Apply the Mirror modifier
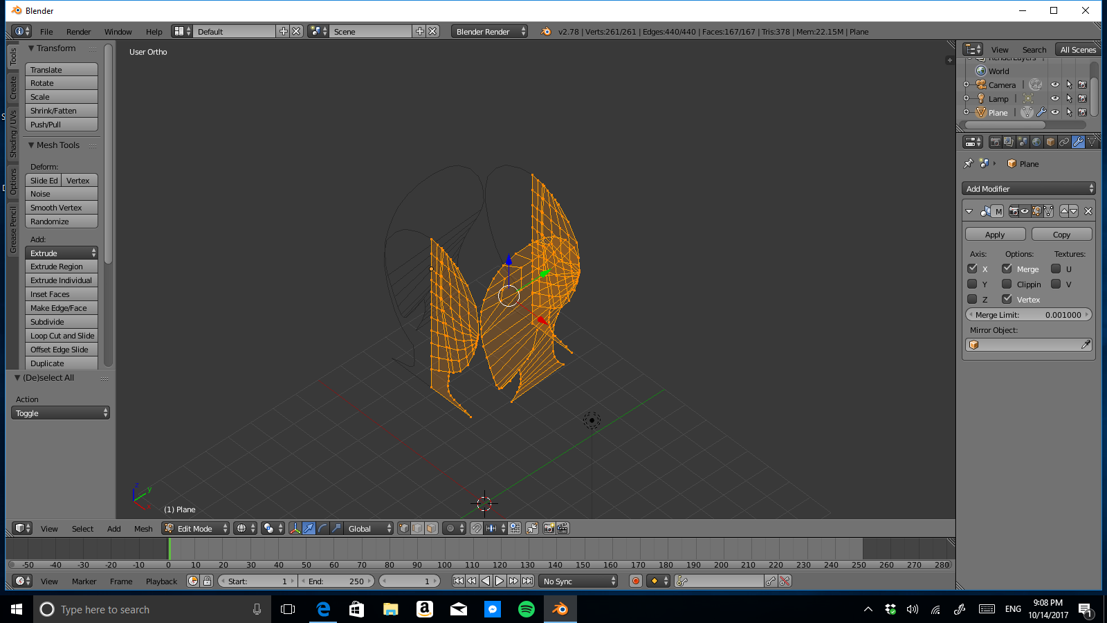 point(994,234)
